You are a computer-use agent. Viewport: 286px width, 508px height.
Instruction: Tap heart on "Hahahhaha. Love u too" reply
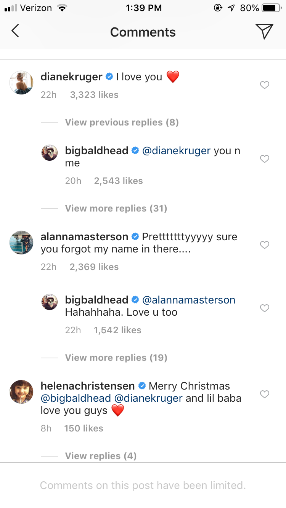(x=264, y=308)
